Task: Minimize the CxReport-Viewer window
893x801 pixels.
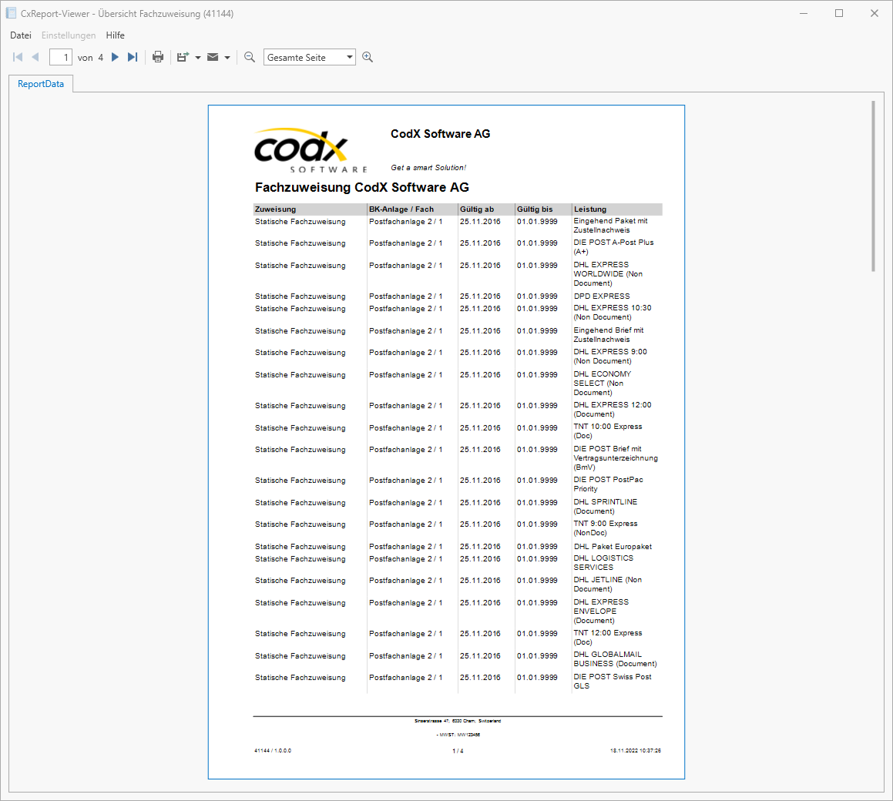Action: (x=804, y=13)
